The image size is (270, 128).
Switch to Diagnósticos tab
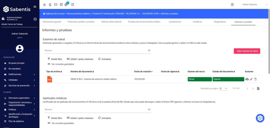pyautogui.click(x=220, y=22)
